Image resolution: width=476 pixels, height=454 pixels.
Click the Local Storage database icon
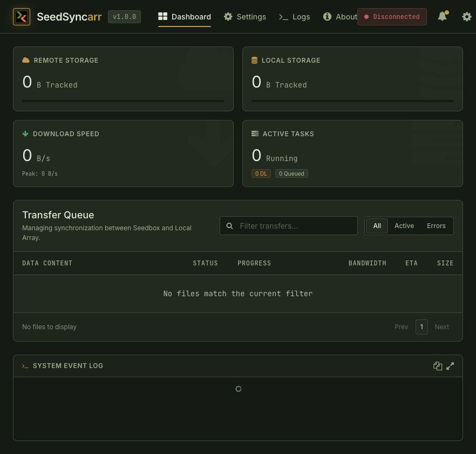tap(254, 60)
